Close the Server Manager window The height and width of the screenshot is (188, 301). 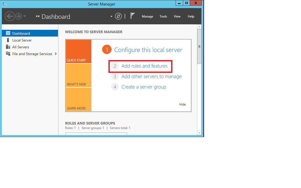tap(196, 3)
